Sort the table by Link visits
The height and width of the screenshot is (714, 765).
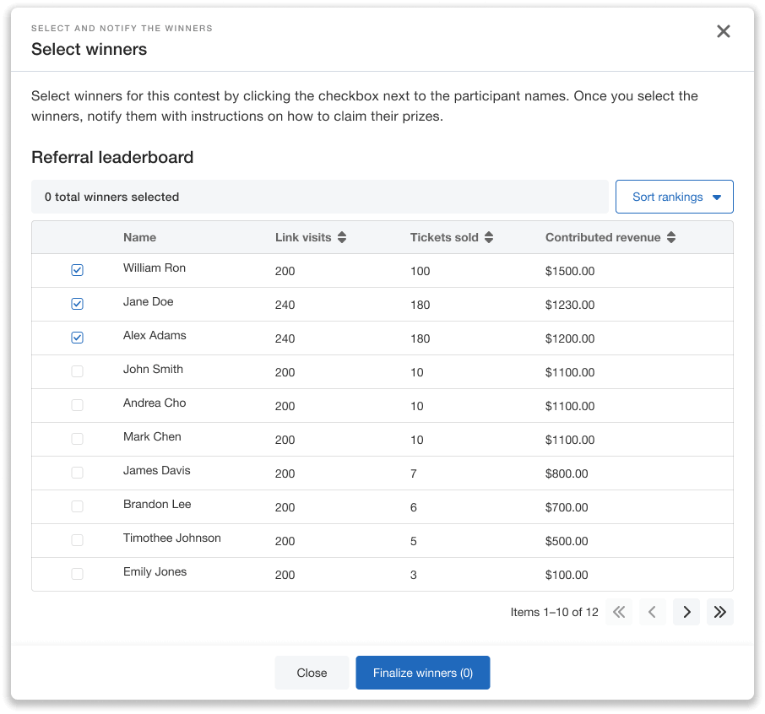coord(341,237)
